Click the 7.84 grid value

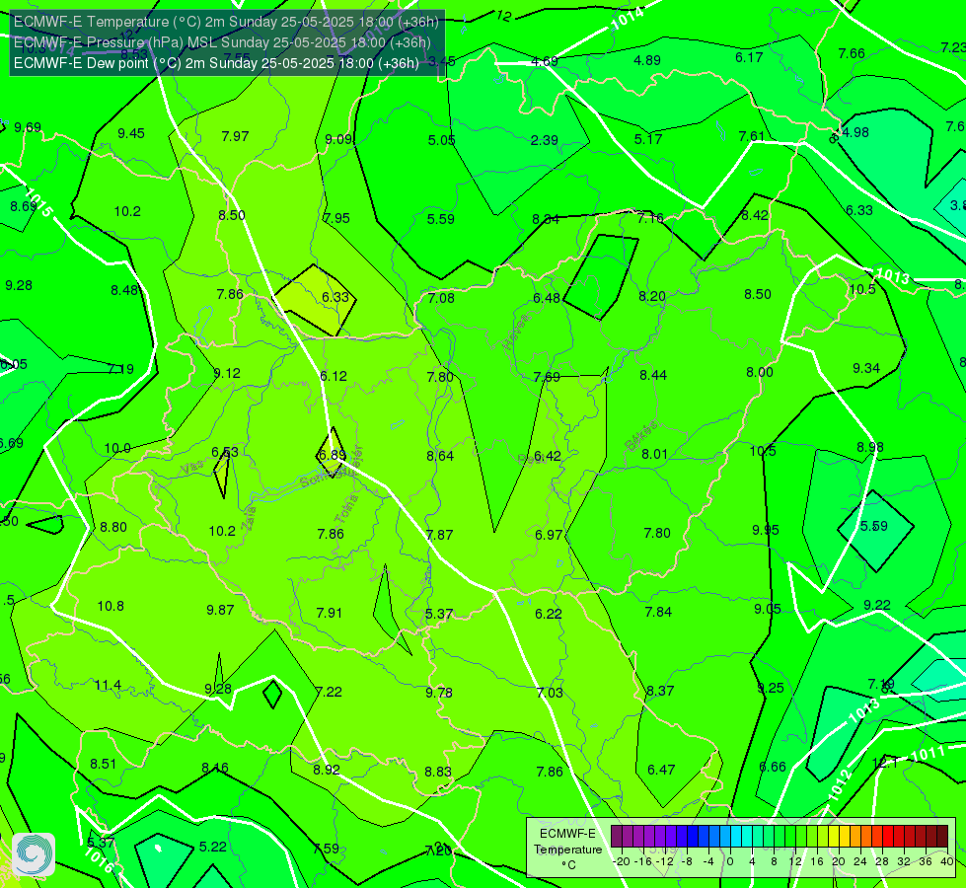[658, 612]
